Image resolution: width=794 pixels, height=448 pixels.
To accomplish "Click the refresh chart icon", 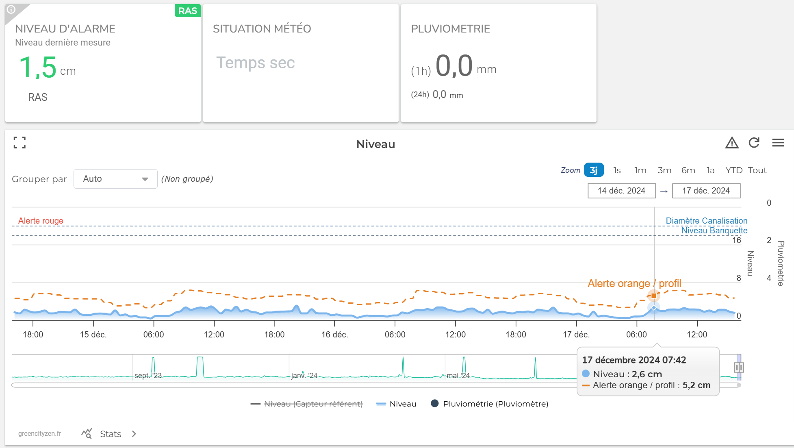I will [754, 143].
